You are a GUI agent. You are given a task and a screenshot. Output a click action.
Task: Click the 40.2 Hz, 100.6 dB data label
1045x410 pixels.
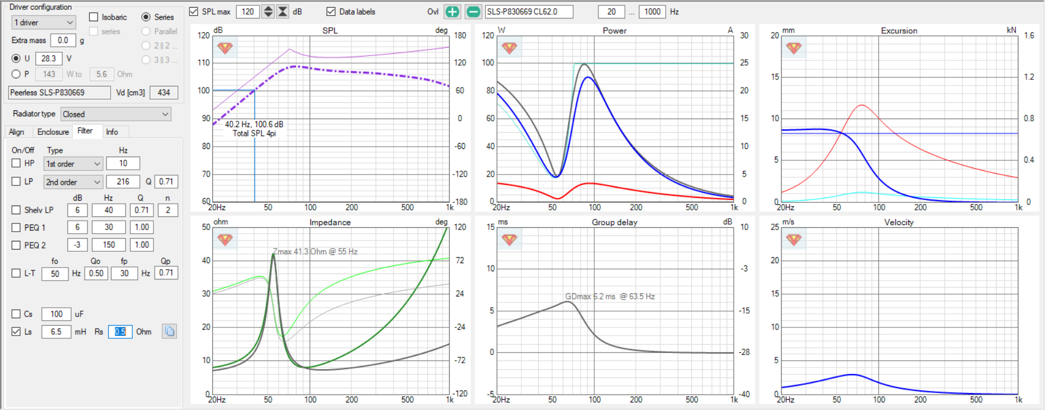pos(254,128)
